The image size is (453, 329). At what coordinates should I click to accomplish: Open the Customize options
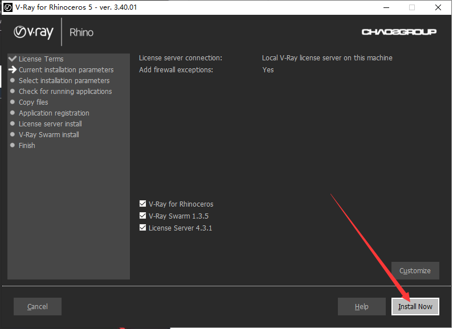click(415, 271)
